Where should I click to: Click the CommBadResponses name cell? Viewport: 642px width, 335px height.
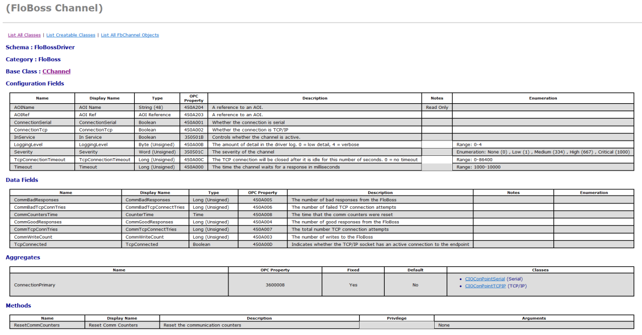click(65, 200)
